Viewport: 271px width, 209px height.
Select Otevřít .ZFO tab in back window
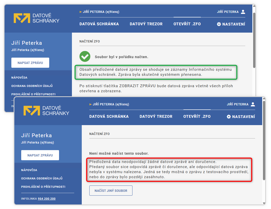[x=187, y=24]
